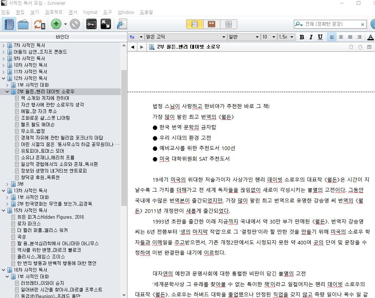Select 창덕궁 후원_옥류천 document
Screen dimensions: 375x298
pos(40,177)
